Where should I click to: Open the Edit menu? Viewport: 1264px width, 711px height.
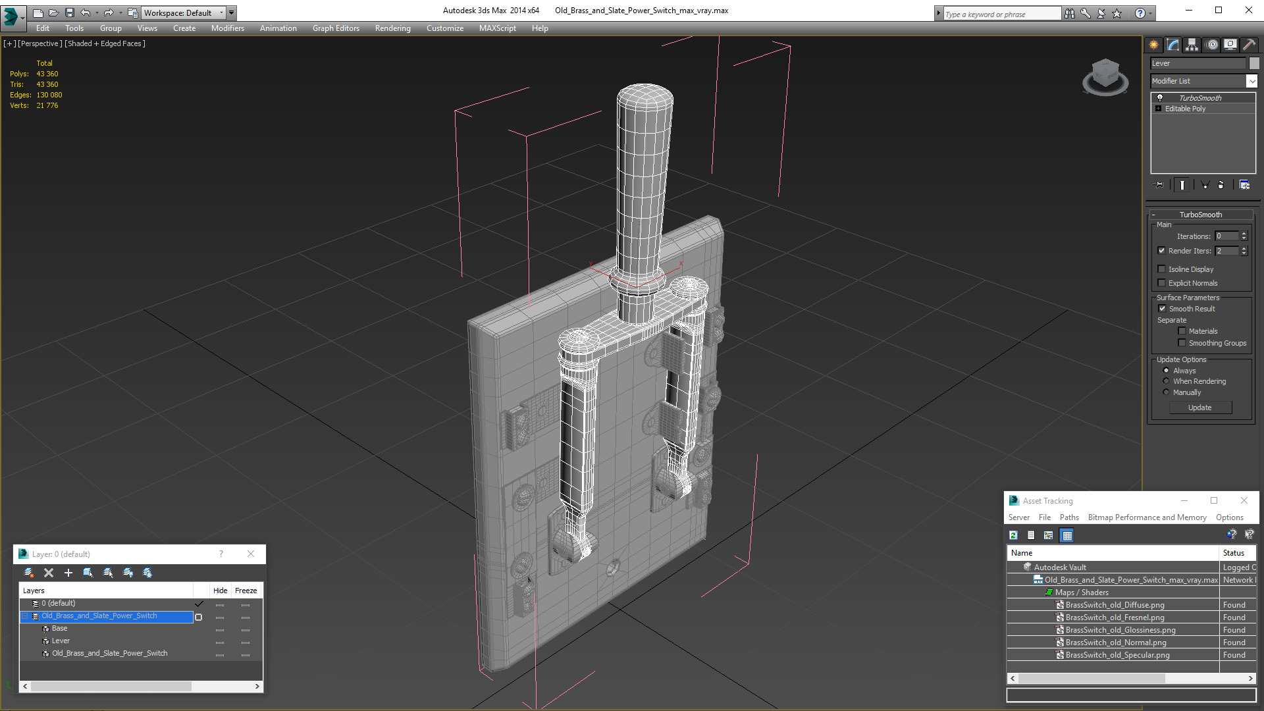(x=43, y=28)
